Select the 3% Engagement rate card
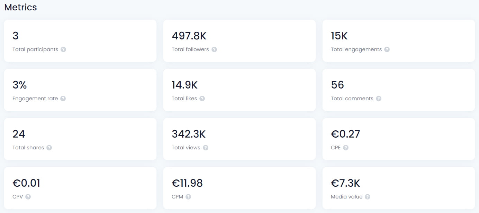Image resolution: width=479 pixels, height=213 pixels. point(80,90)
